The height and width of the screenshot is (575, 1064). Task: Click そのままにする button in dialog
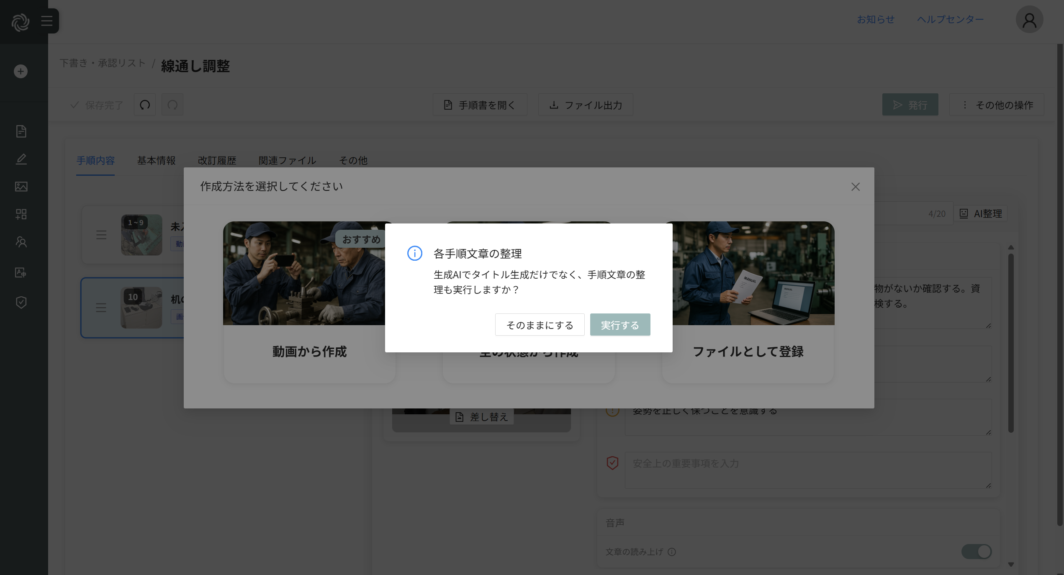coord(540,325)
